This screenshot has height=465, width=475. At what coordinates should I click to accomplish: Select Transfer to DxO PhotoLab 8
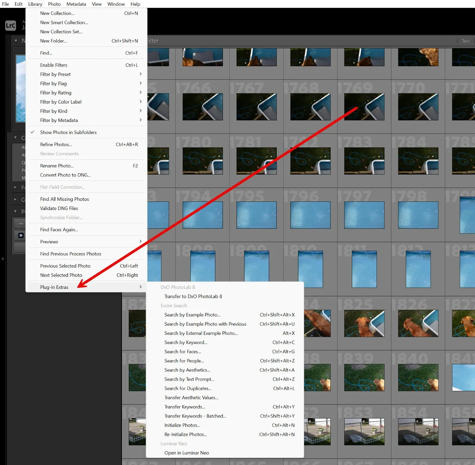point(193,296)
